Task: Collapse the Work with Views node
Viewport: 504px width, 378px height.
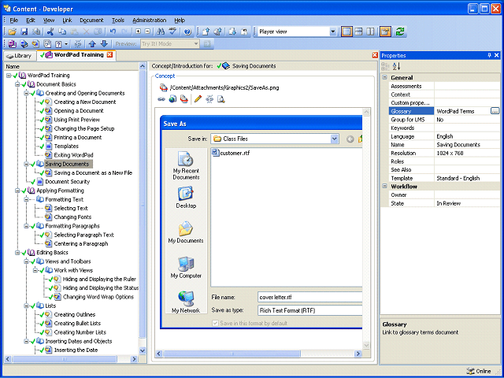Action: pos(35,270)
